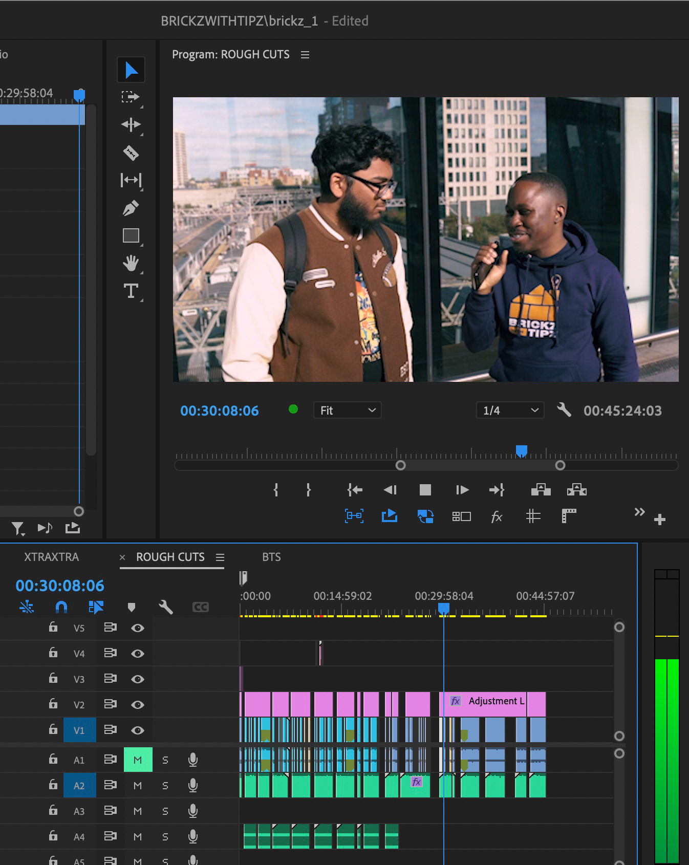Solo the A2 audio track
This screenshot has height=865, width=689.
coord(165,786)
